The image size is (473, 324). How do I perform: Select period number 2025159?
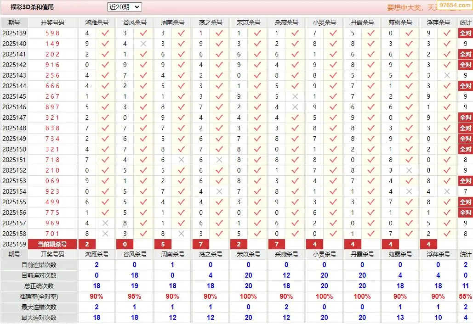point(14,244)
